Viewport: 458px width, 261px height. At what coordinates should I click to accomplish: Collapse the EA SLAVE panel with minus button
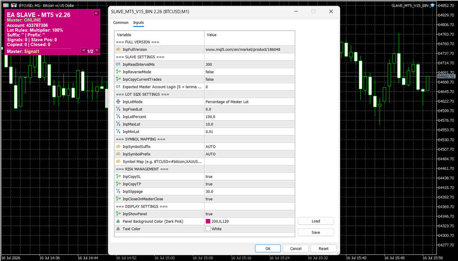(x=96, y=13)
